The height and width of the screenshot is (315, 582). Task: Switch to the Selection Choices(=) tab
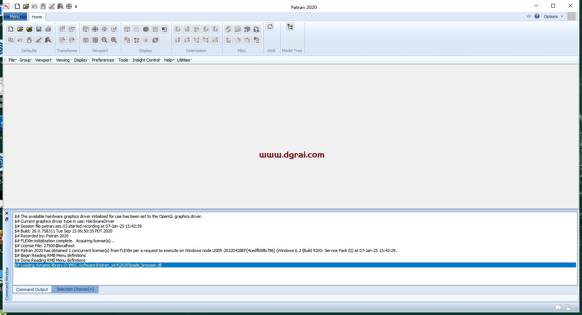pos(75,289)
